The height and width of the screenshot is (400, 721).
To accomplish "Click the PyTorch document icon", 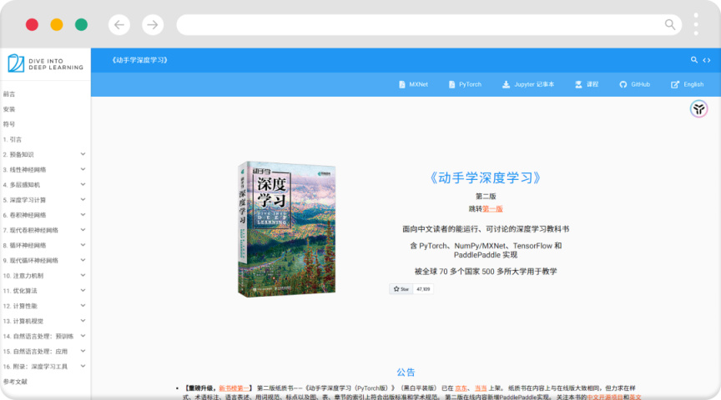I will 451,84.
